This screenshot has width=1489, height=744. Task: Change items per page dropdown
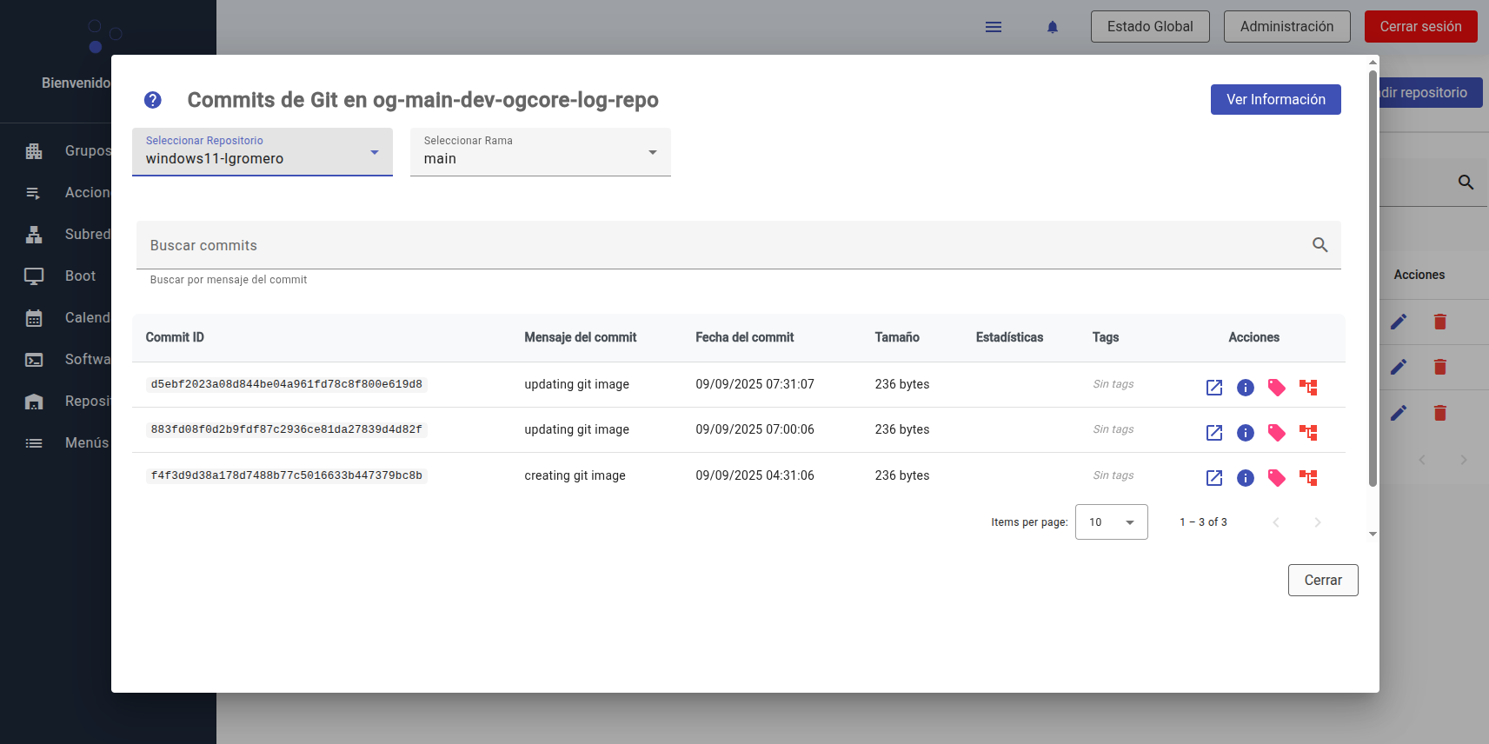point(1111,522)
